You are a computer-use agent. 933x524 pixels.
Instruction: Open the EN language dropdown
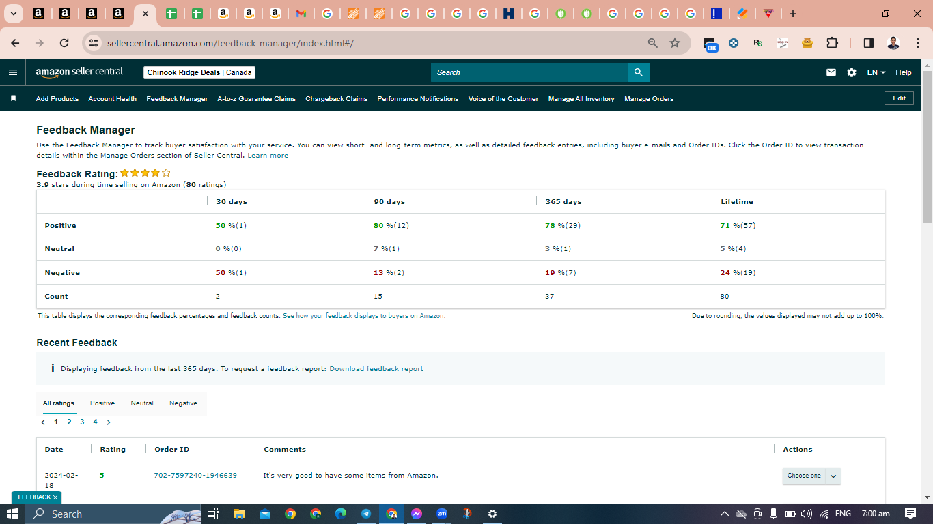pos(876,72)
